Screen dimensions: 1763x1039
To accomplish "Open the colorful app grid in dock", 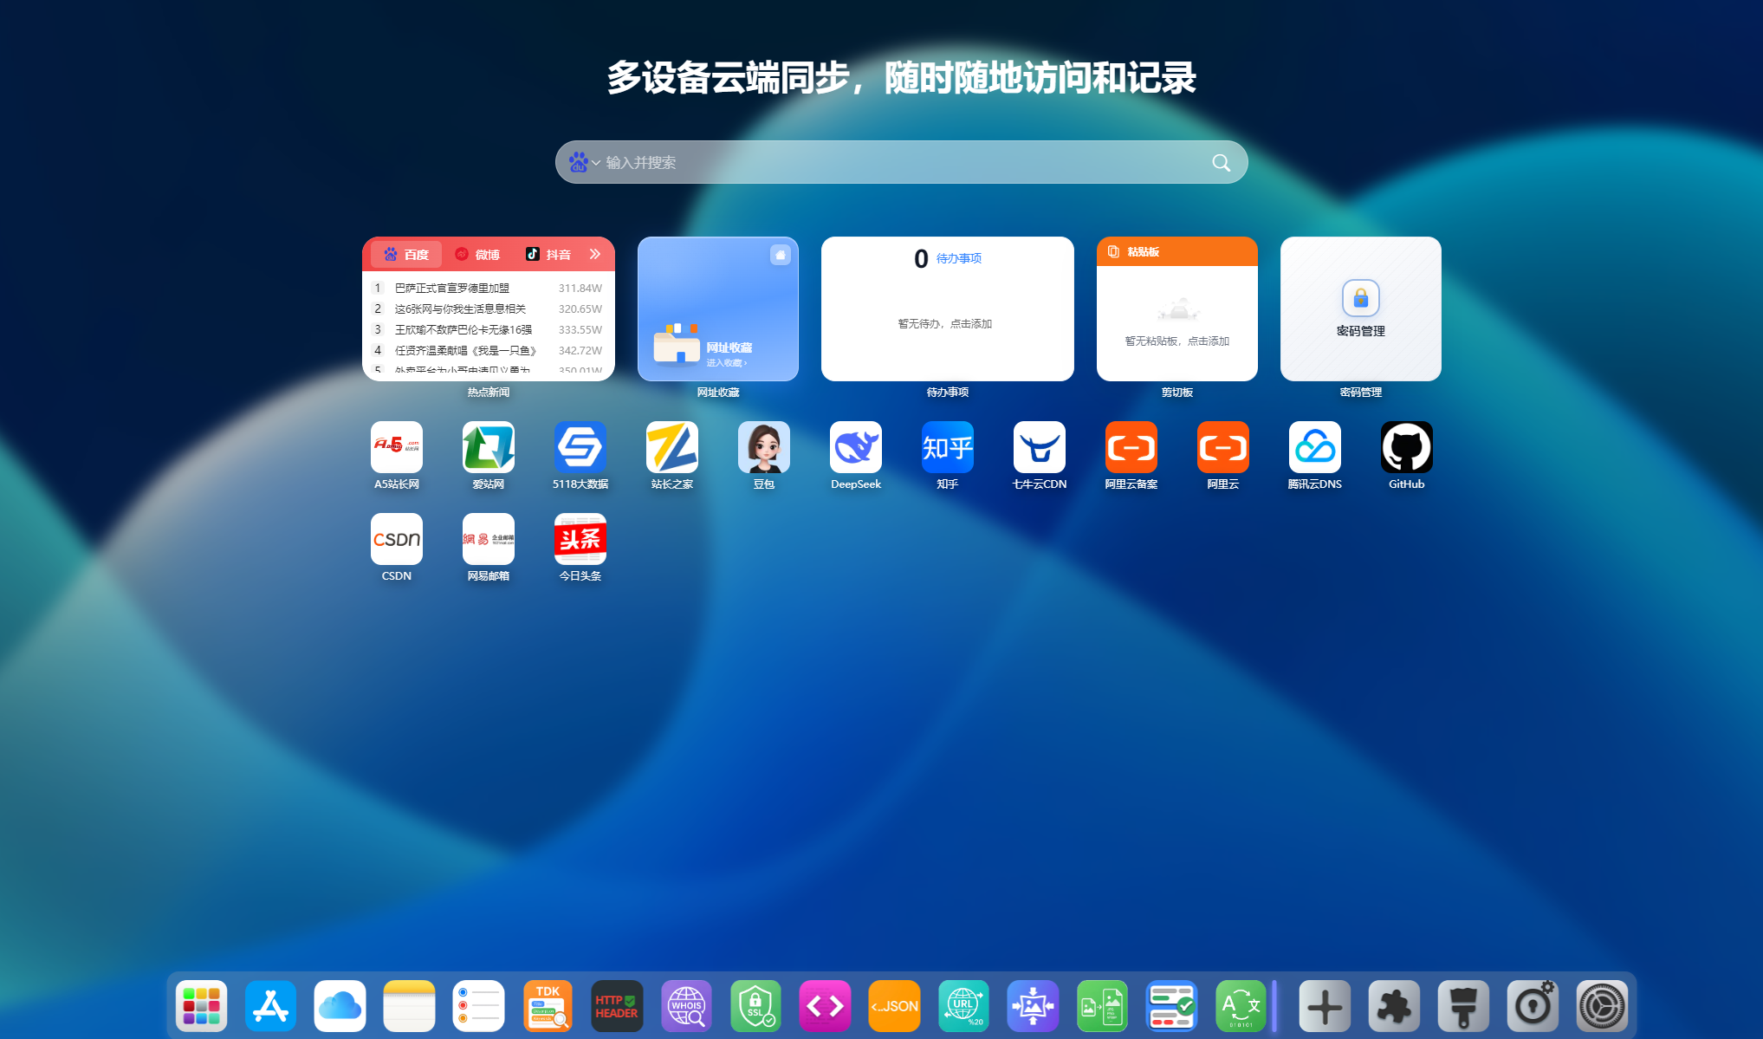I will pos(201,1006).
